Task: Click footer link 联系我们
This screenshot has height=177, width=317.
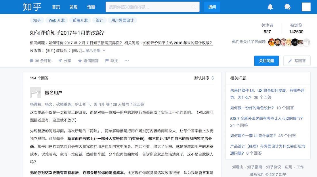Action: 257,174
